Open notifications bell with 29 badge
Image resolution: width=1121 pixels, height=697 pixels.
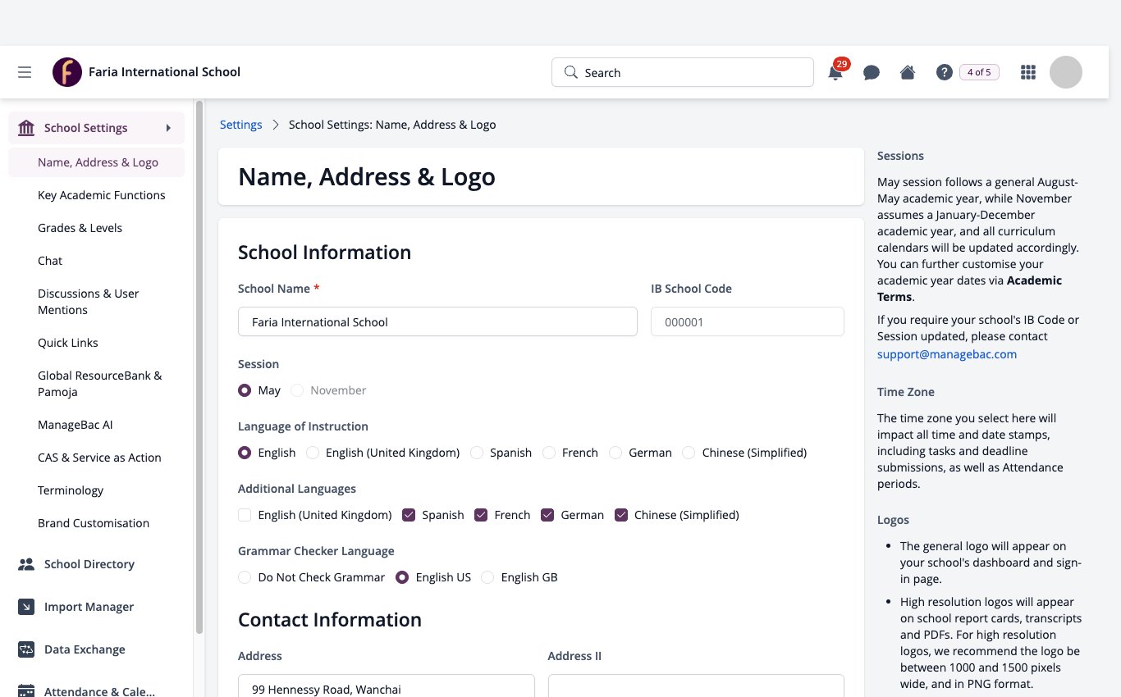pos(835,72)
